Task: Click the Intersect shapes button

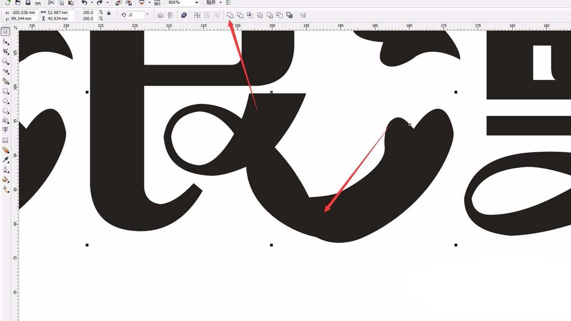Action: [x=250, y=15]
